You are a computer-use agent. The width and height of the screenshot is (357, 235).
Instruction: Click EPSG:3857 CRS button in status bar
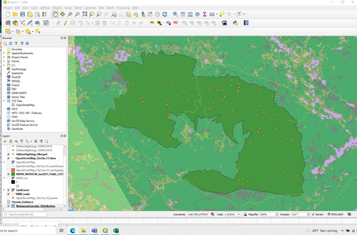(x=336, y=214)
